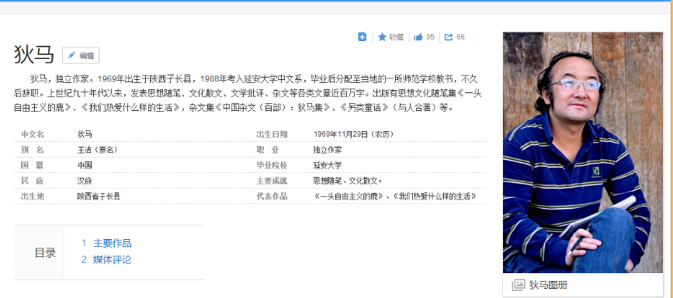Click catalog number 1 before 主要作品
The width and height of the screenshot is (673, 298).
pyautogui.click(x=84, y=243)
